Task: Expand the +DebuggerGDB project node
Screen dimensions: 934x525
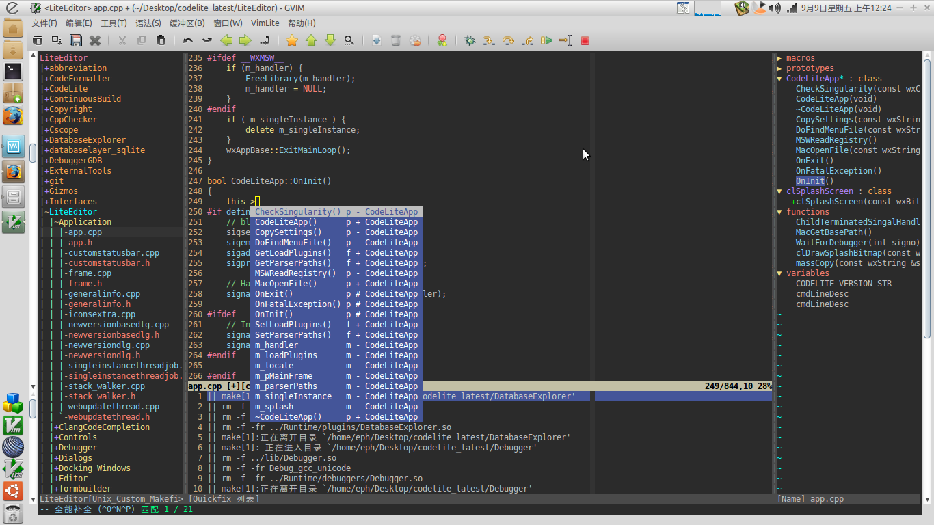Action: (x=73, y=161)
